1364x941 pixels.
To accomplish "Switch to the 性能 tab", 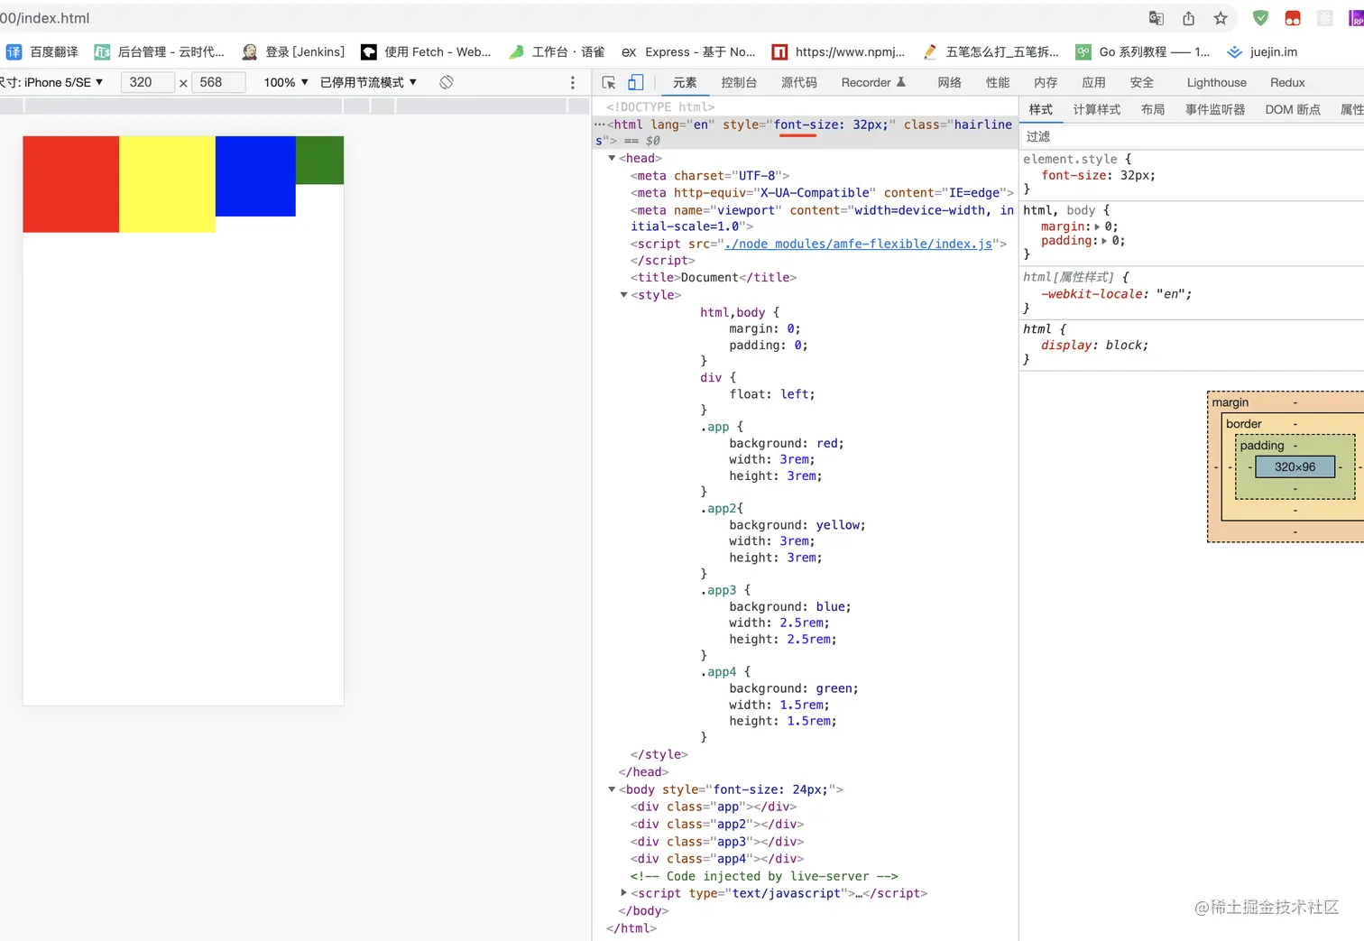I will click(998, 82).
